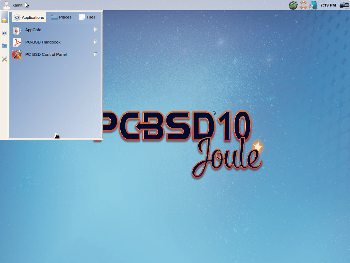Click the 7:19 PM clock
This screenshot has width=350, height=263.
328,5
